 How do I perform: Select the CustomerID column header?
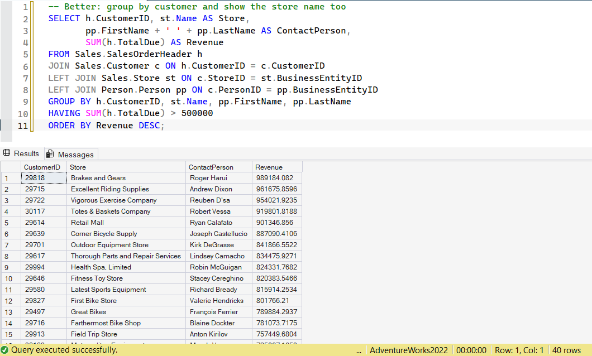44,167
